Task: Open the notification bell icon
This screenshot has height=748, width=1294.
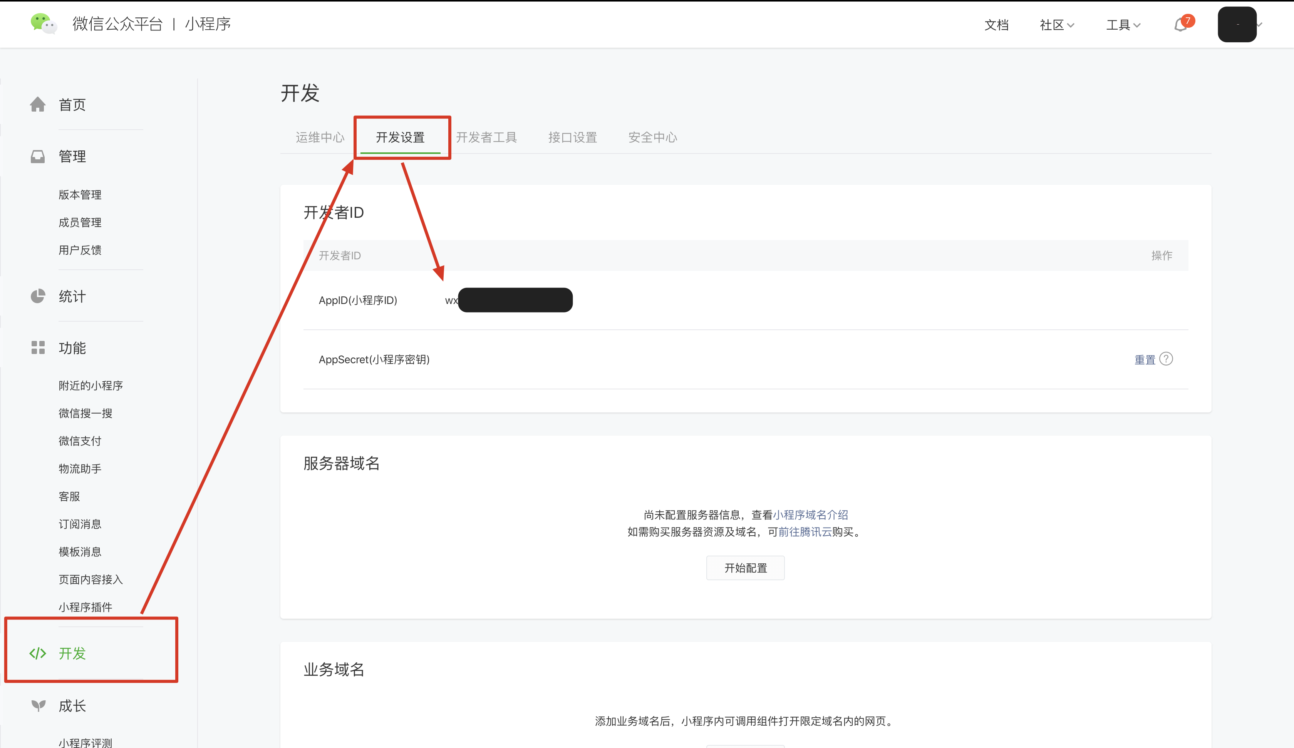Action: [1180, 25]
